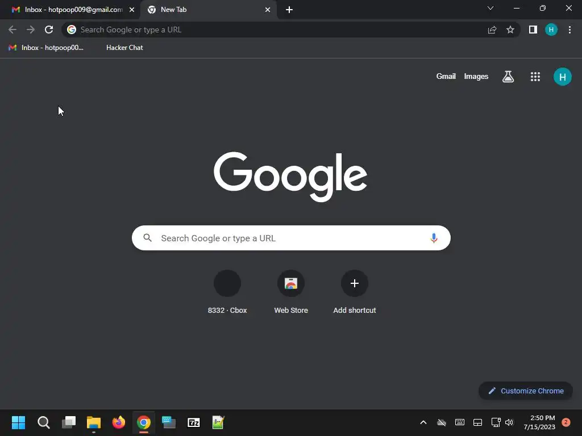Open the notification count badge
The image size is (582, 436).
(x=566, y=422)
